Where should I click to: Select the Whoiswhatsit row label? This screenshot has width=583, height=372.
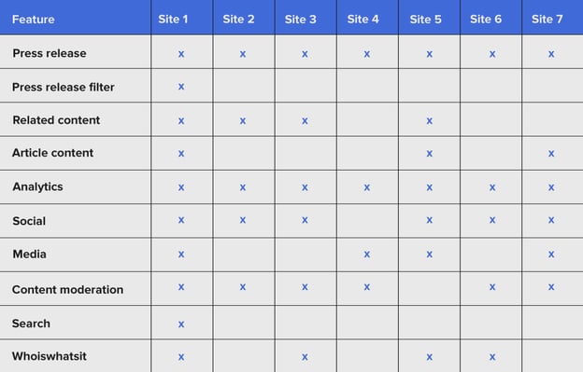click(50, 356)
